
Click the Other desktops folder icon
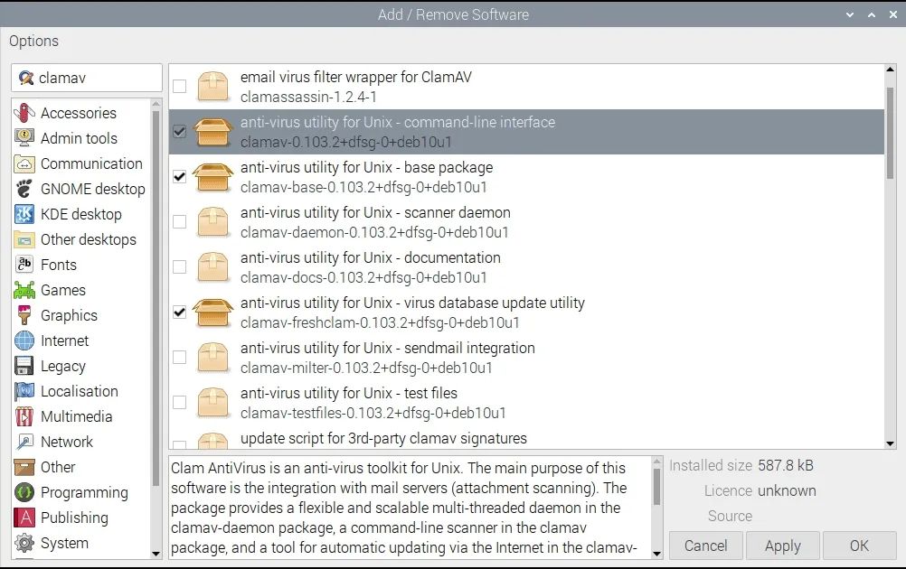point(24,239)
